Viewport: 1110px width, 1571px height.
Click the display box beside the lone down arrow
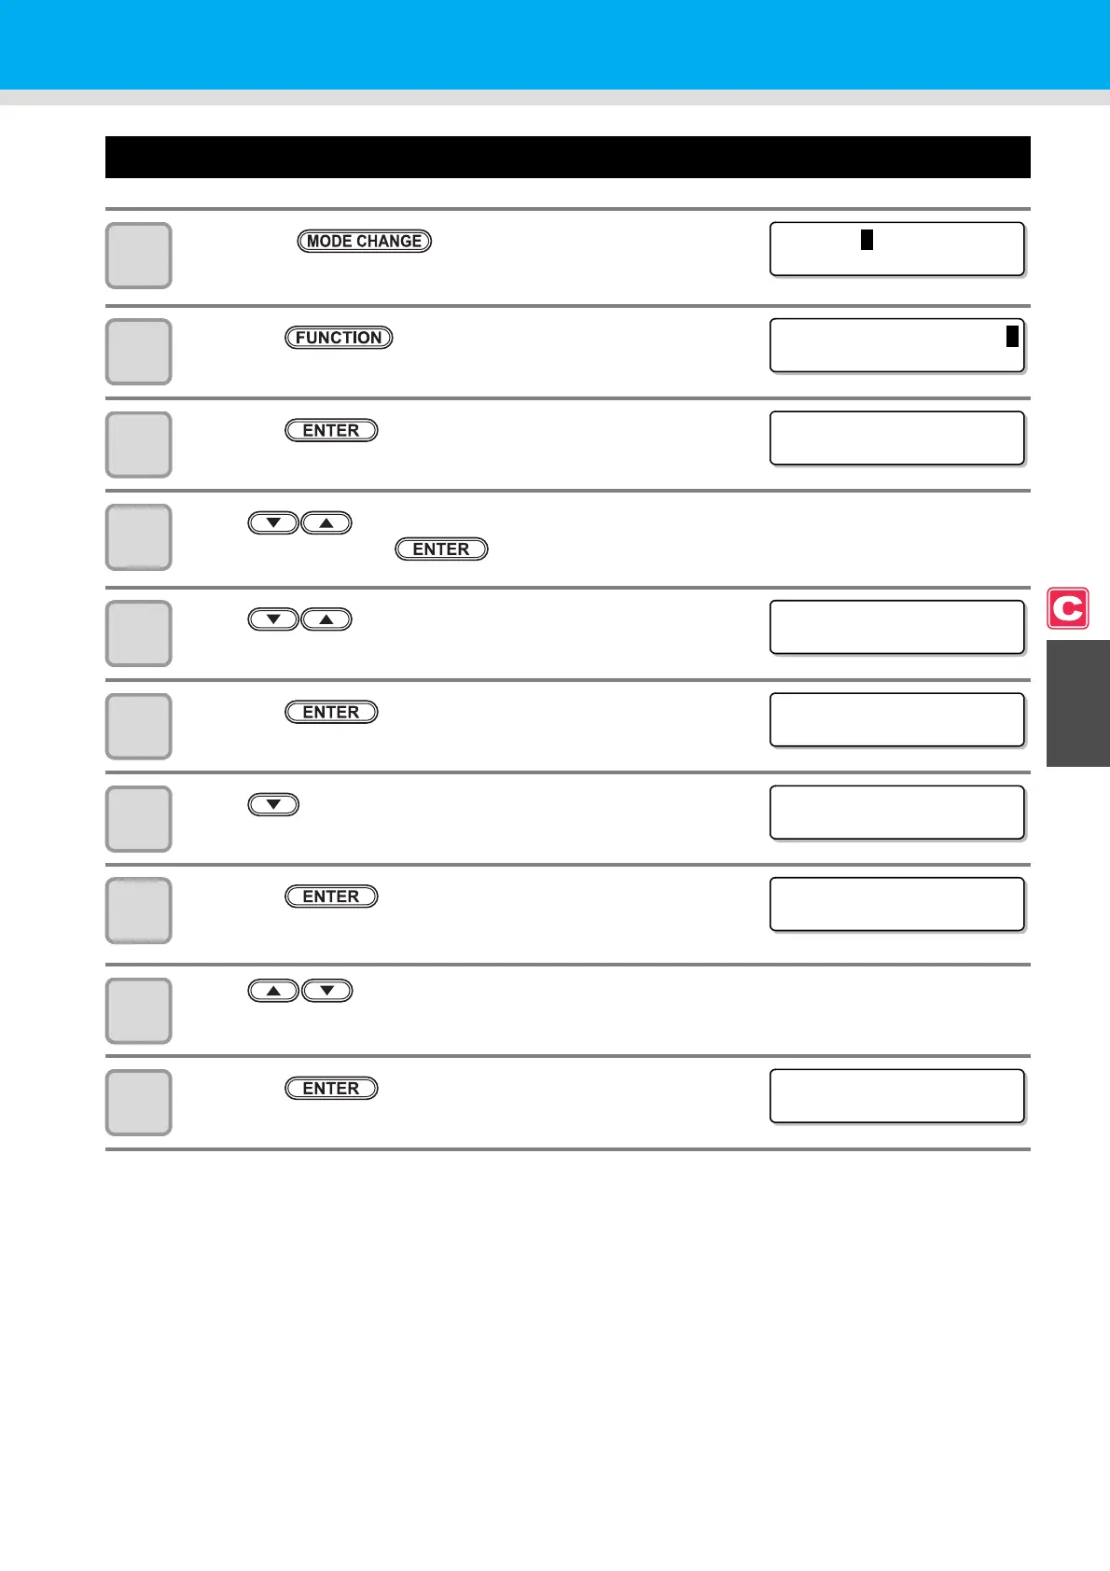pos(897,813)
